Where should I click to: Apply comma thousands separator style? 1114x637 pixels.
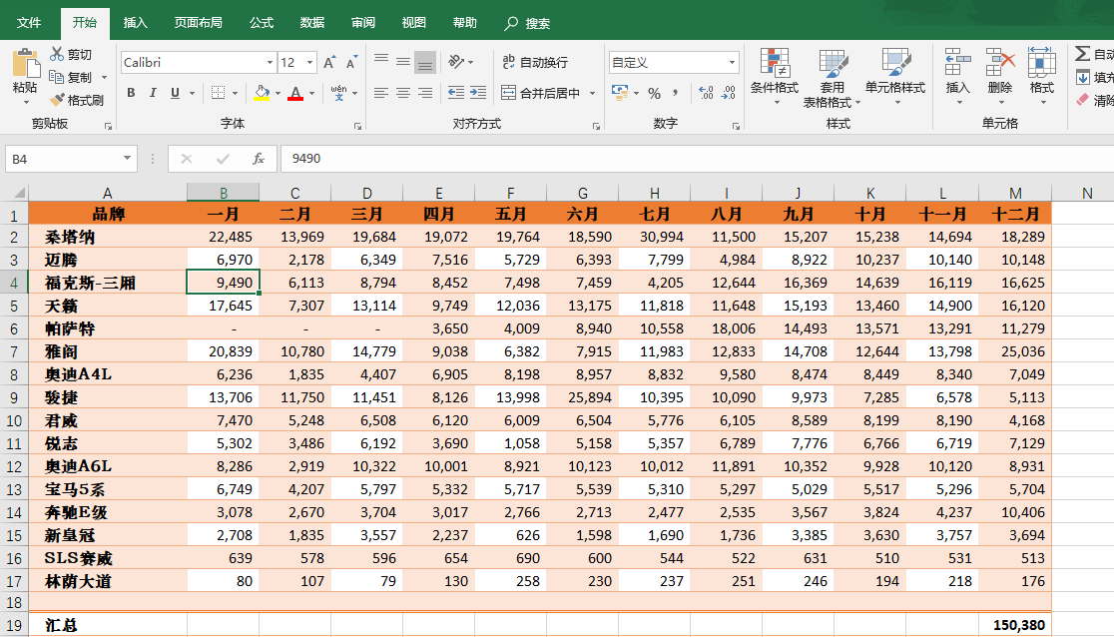(675, 93)
